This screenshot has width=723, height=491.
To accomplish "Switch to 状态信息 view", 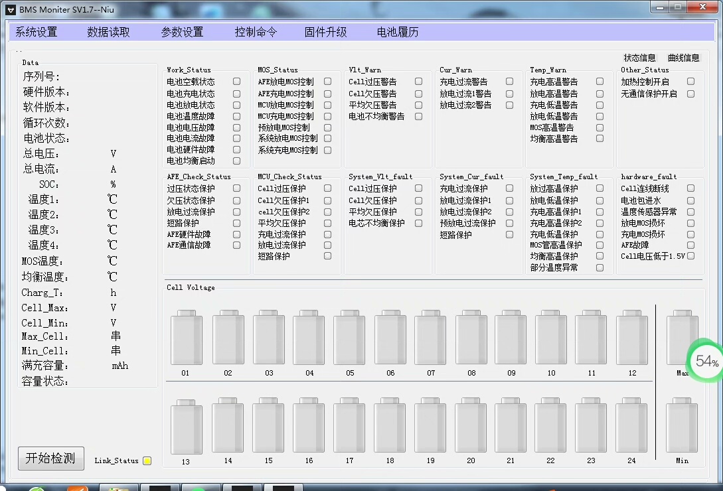I will click(639, 58).
